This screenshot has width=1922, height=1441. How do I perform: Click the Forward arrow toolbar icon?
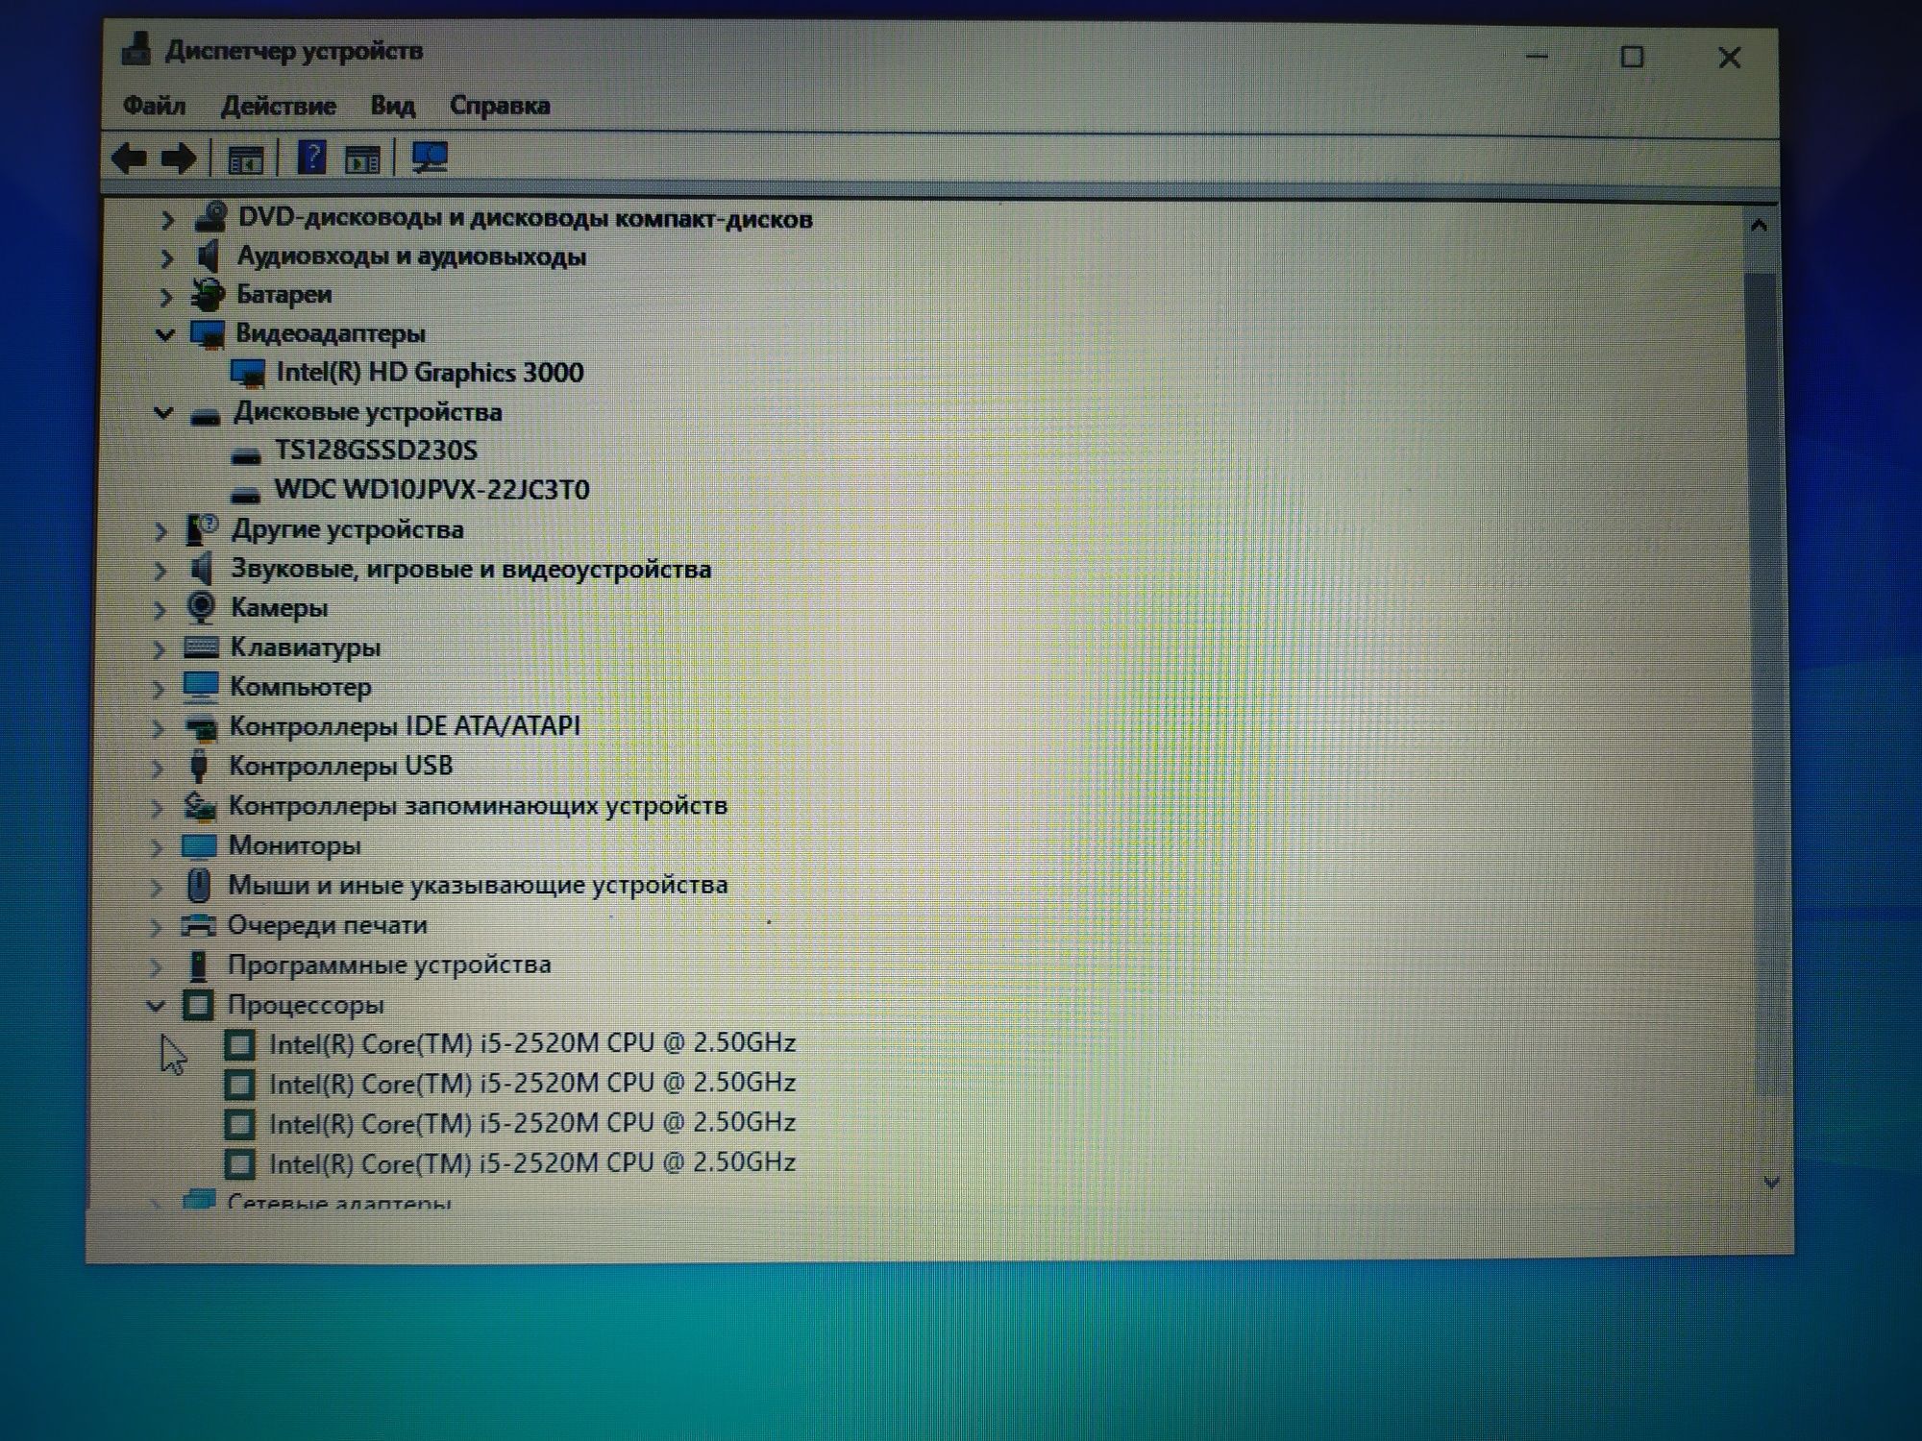click(179, 158)
